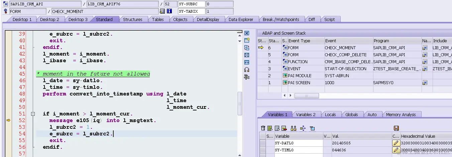Screen dimensions: 452x157
Task: Close the source code tool
Action: coord(247,33)
